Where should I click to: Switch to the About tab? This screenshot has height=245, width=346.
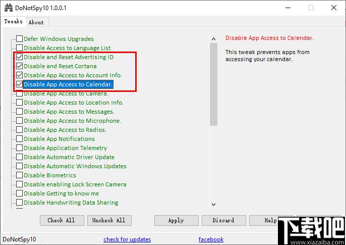pyautogui.click(x=36, y=22)
